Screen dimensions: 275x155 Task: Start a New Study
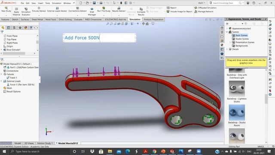(x=6, y=9)
